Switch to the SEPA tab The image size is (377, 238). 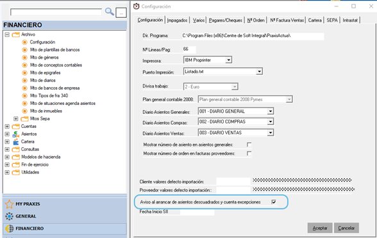[x=332, y=20]
